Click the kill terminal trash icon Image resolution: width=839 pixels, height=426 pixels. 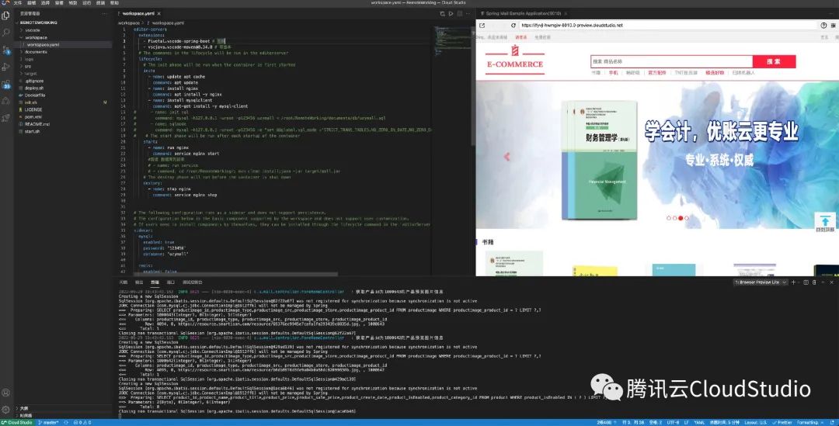tap(813, 282)
